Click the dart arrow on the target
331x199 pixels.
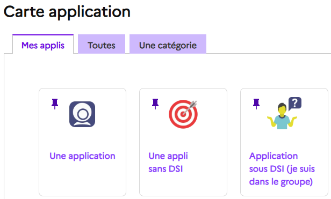pyautogui.click(x=190, y=107)
